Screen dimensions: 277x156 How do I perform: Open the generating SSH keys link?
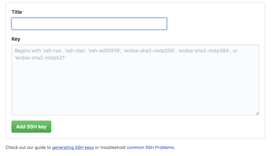[x=73, y=148]
